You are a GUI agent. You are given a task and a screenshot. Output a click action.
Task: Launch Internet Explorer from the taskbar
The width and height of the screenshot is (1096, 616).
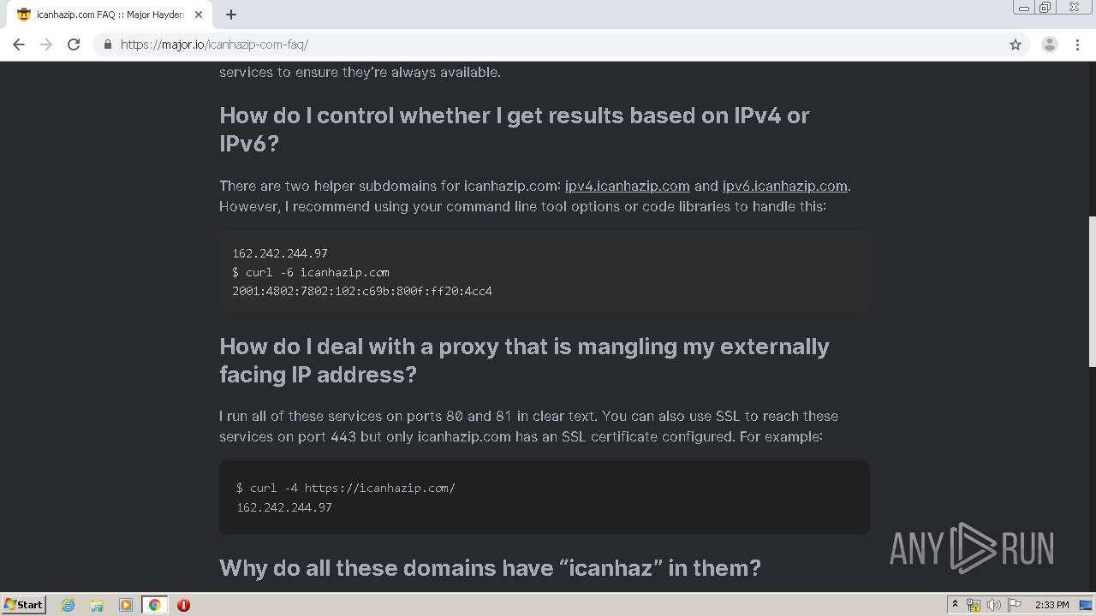68,605
